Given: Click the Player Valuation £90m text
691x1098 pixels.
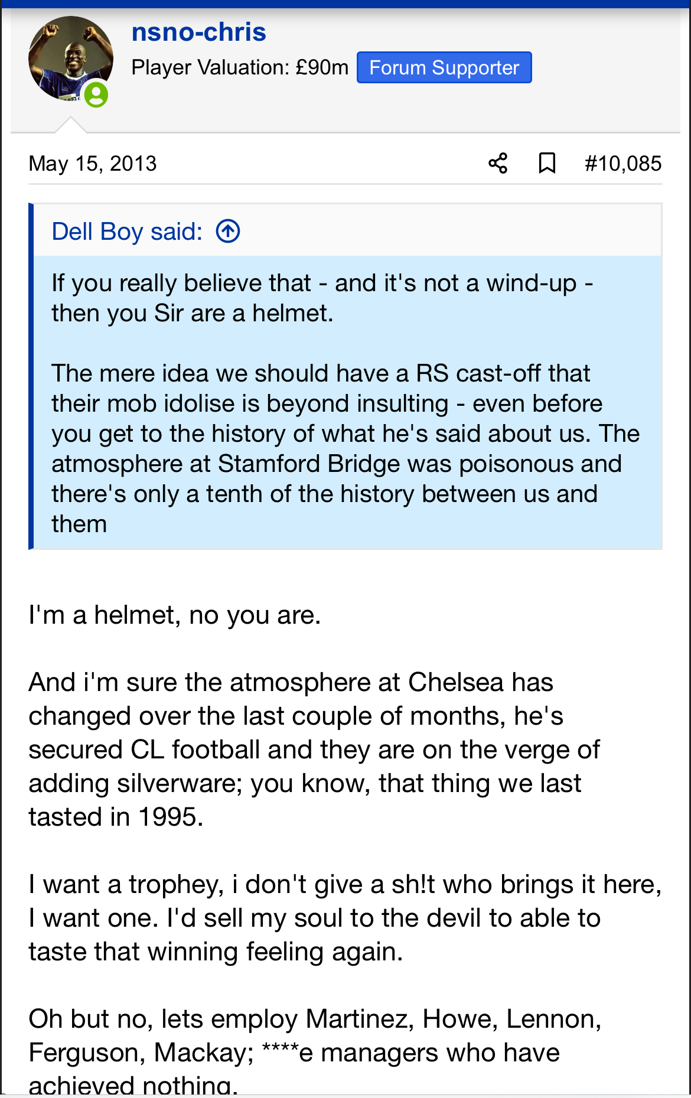Looking at the screenshot, I should coord(240,68).
